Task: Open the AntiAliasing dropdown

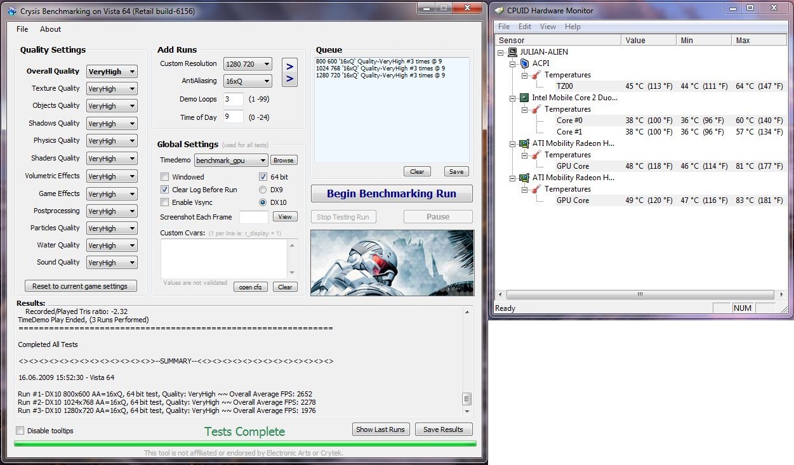Action: (x=248, y=81)
